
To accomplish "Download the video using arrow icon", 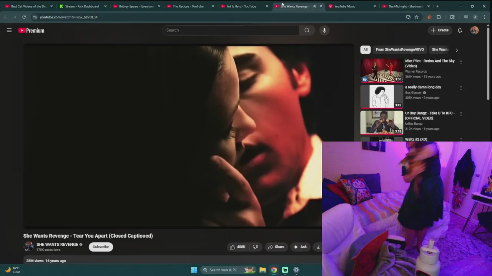I will [318, 247].
